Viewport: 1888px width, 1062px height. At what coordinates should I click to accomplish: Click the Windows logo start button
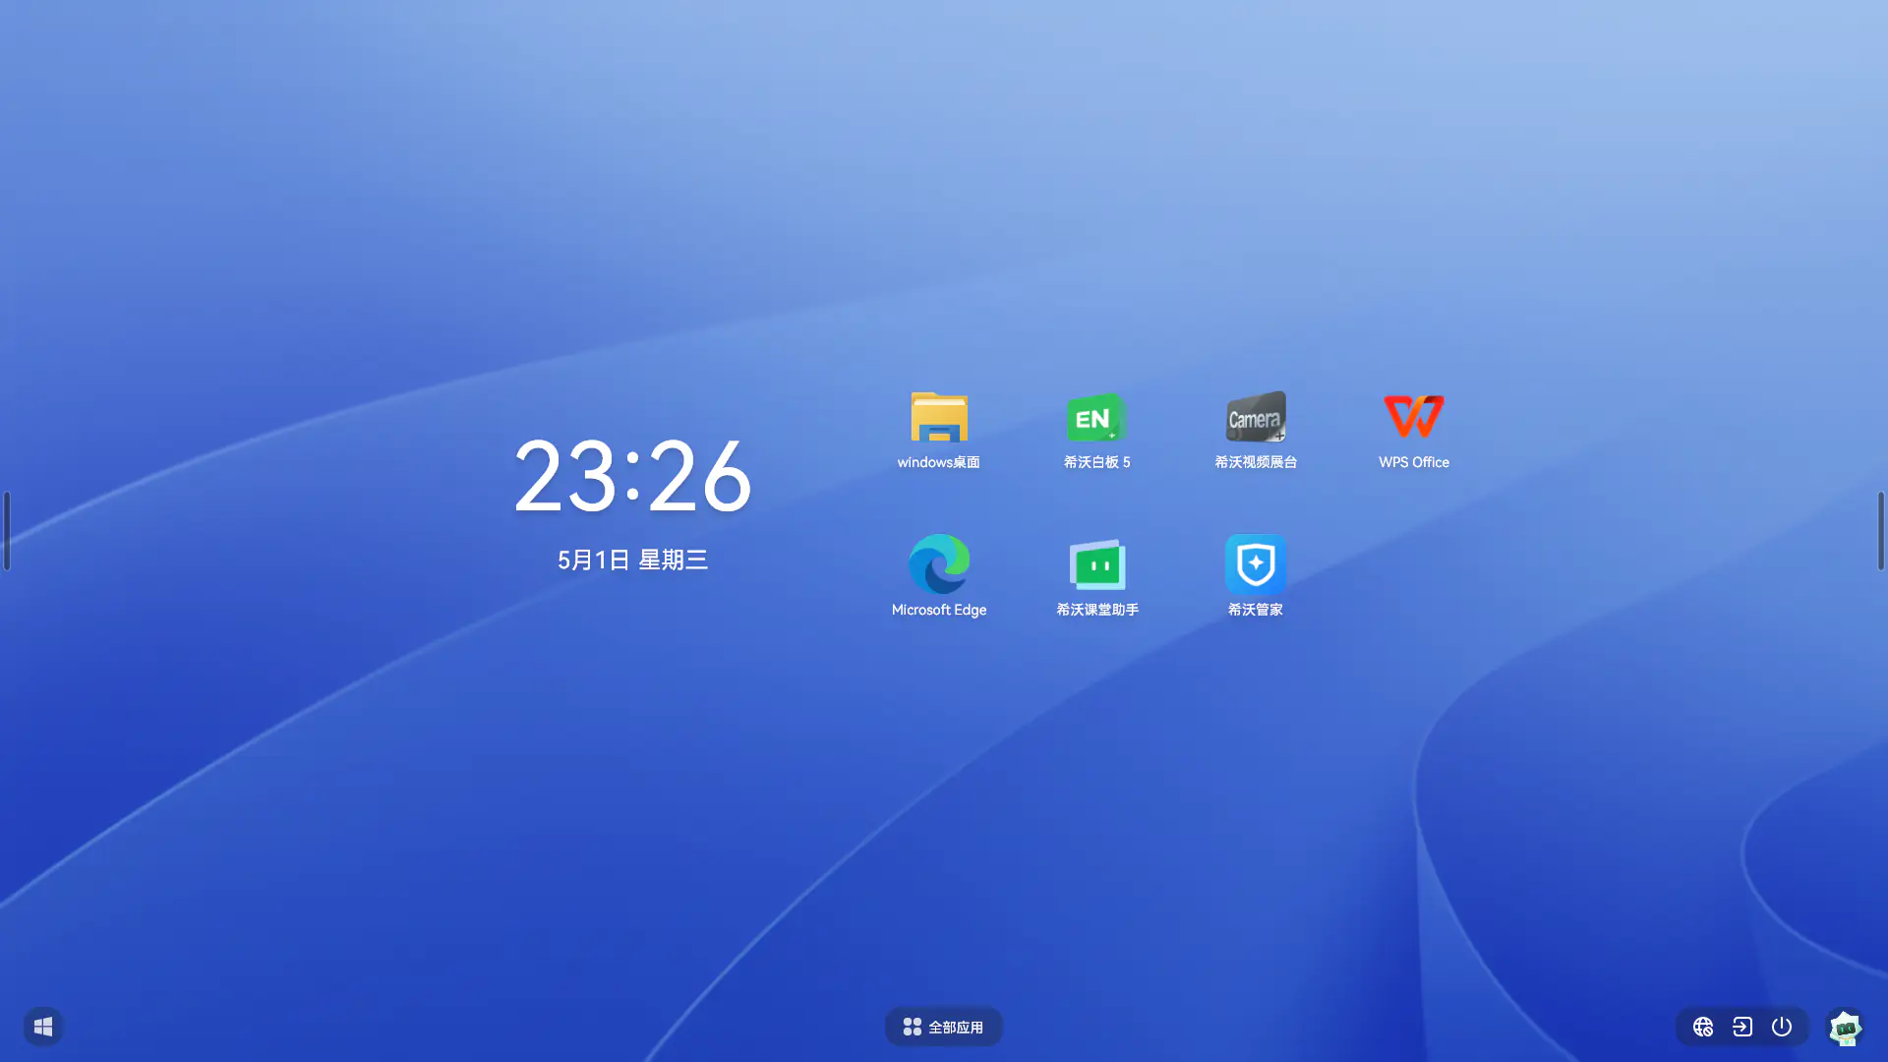tap(43, 1027)
